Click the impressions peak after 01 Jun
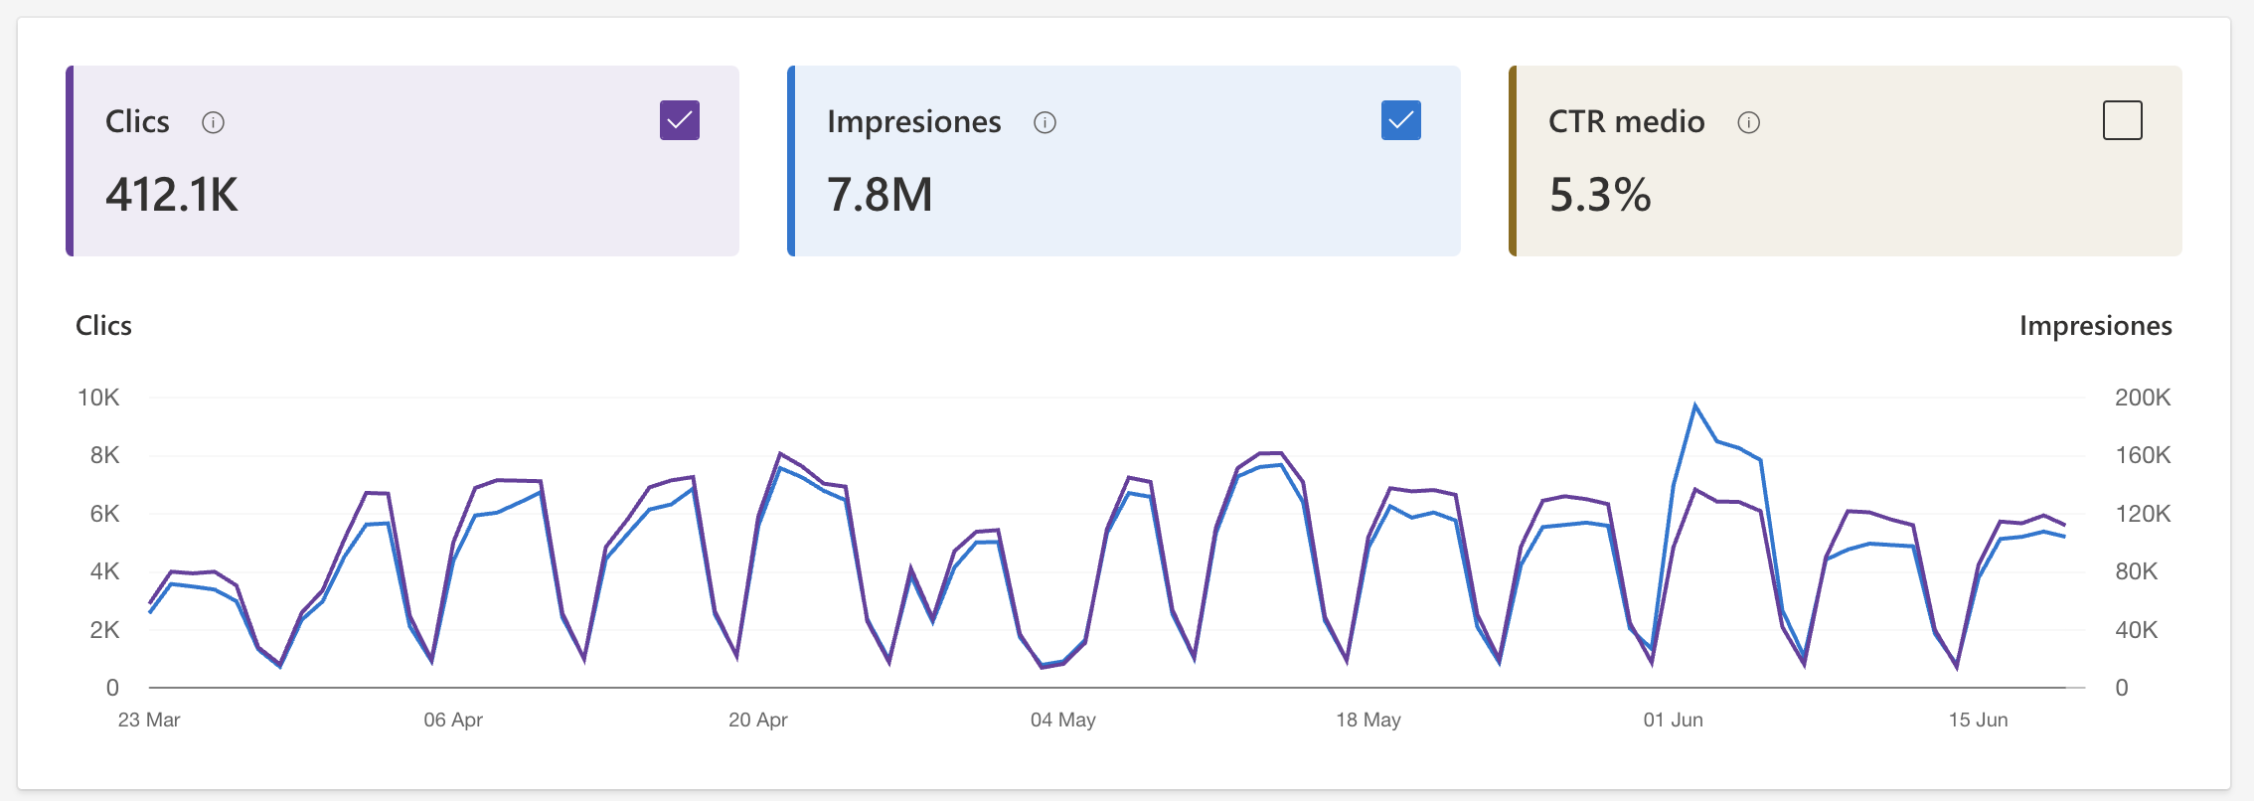The image size is (2254, 801). pos(1695,404)
